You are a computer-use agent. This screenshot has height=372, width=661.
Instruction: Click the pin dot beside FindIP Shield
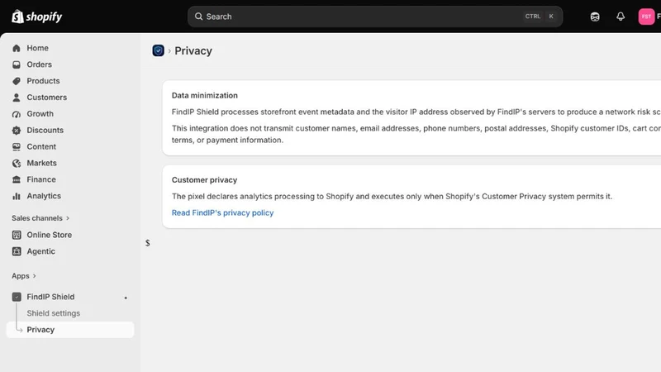(x=126, y=298)
